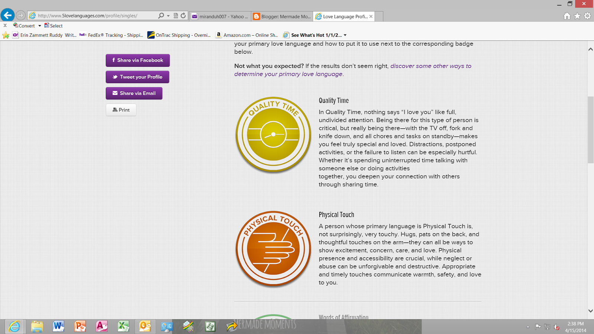Open the blank new tab button
Image resolution: width=594 pixels, height=334 pixels.
(x=379, y=16)
